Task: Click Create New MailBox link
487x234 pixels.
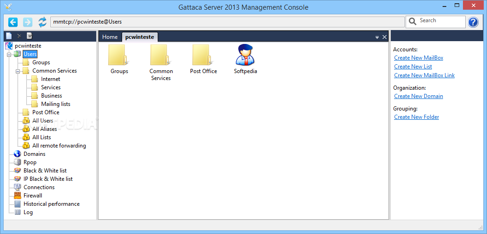Action: click(x=419, y=58)
